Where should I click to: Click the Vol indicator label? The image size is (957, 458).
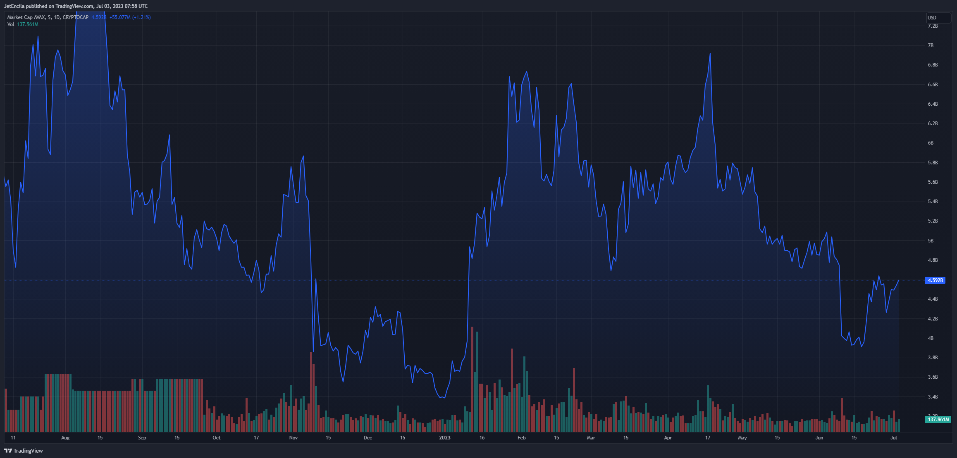tap(11, 24)
